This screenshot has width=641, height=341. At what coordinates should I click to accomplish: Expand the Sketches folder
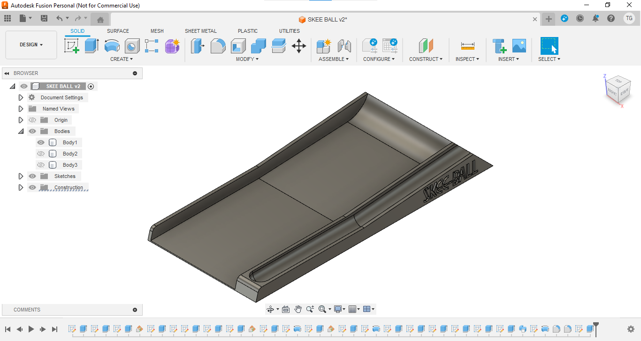(21, 176)
